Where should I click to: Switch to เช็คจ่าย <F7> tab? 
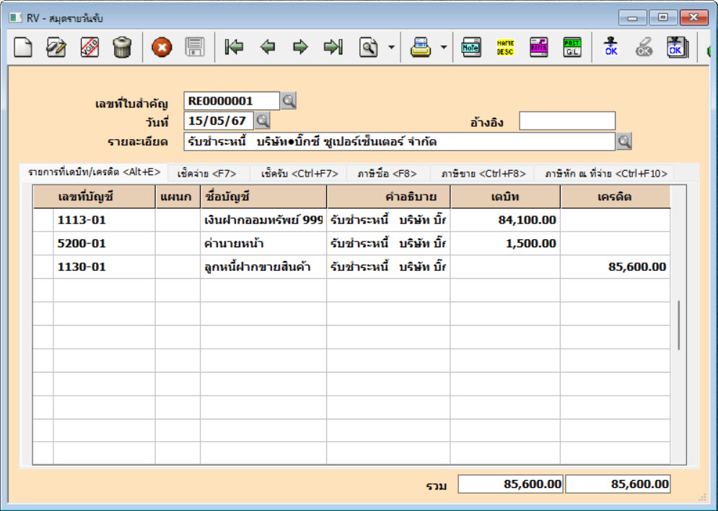(x=207, y=174)
